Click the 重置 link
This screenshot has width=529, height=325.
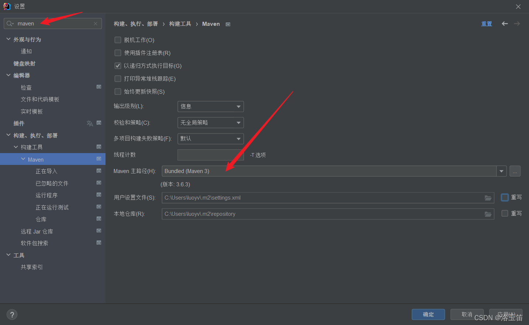(487, 24)
